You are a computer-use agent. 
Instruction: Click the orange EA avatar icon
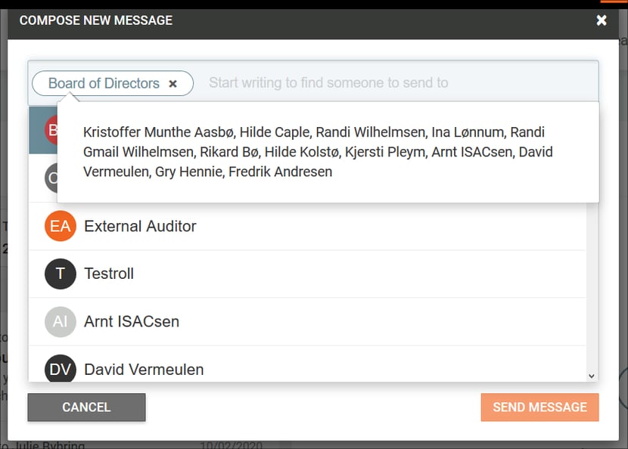[x=60, y=226]
